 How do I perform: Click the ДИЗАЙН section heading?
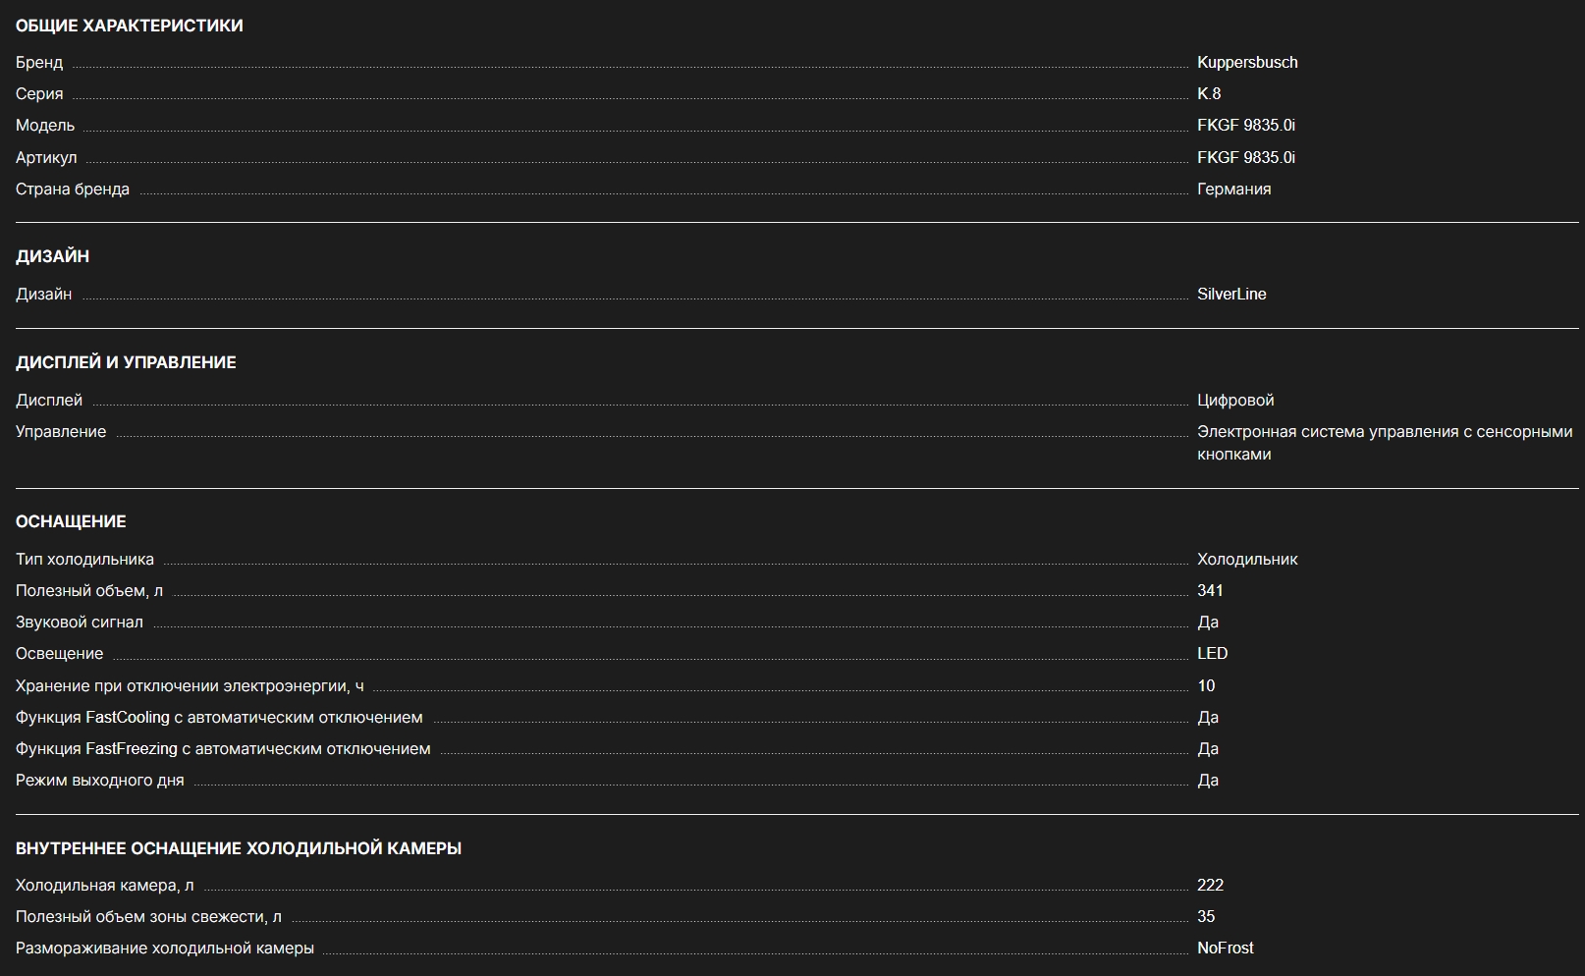(52, 257)
